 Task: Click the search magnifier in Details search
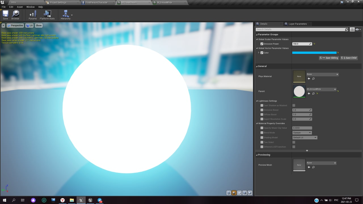click(x=346, y=29)
